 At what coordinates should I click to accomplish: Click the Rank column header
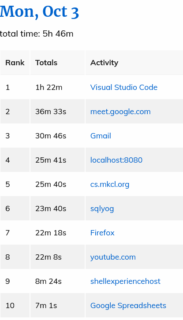click(15, 63)
